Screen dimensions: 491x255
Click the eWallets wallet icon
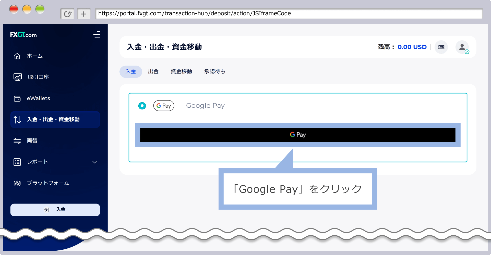17,98
